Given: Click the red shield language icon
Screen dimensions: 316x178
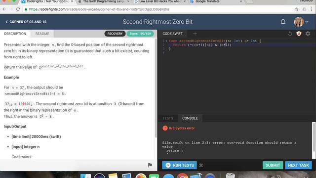Looking at the screenshot, I should (299, 34).
